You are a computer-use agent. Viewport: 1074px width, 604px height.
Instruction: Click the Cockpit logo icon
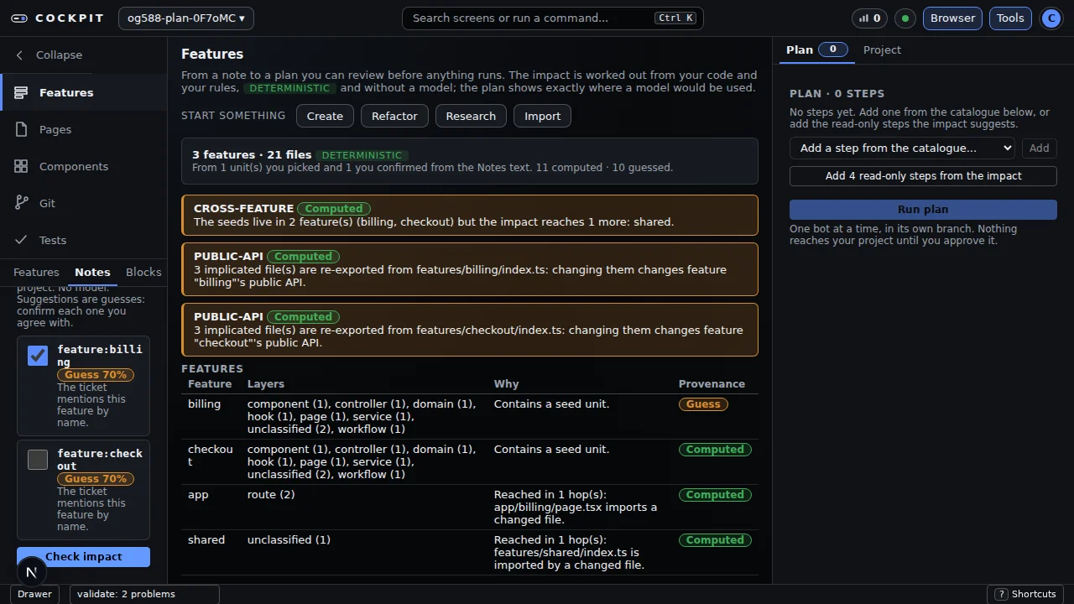(19, 18)
